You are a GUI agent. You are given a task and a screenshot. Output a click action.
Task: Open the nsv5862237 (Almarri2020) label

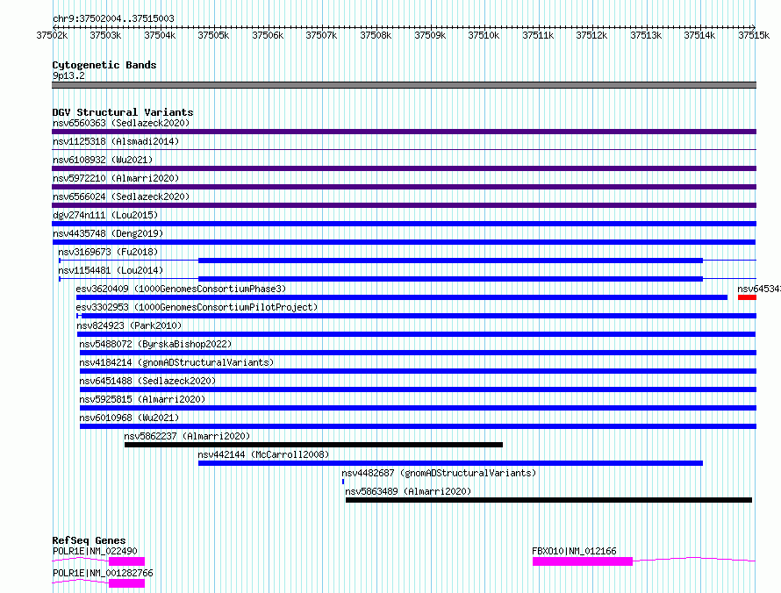(187, 436)
